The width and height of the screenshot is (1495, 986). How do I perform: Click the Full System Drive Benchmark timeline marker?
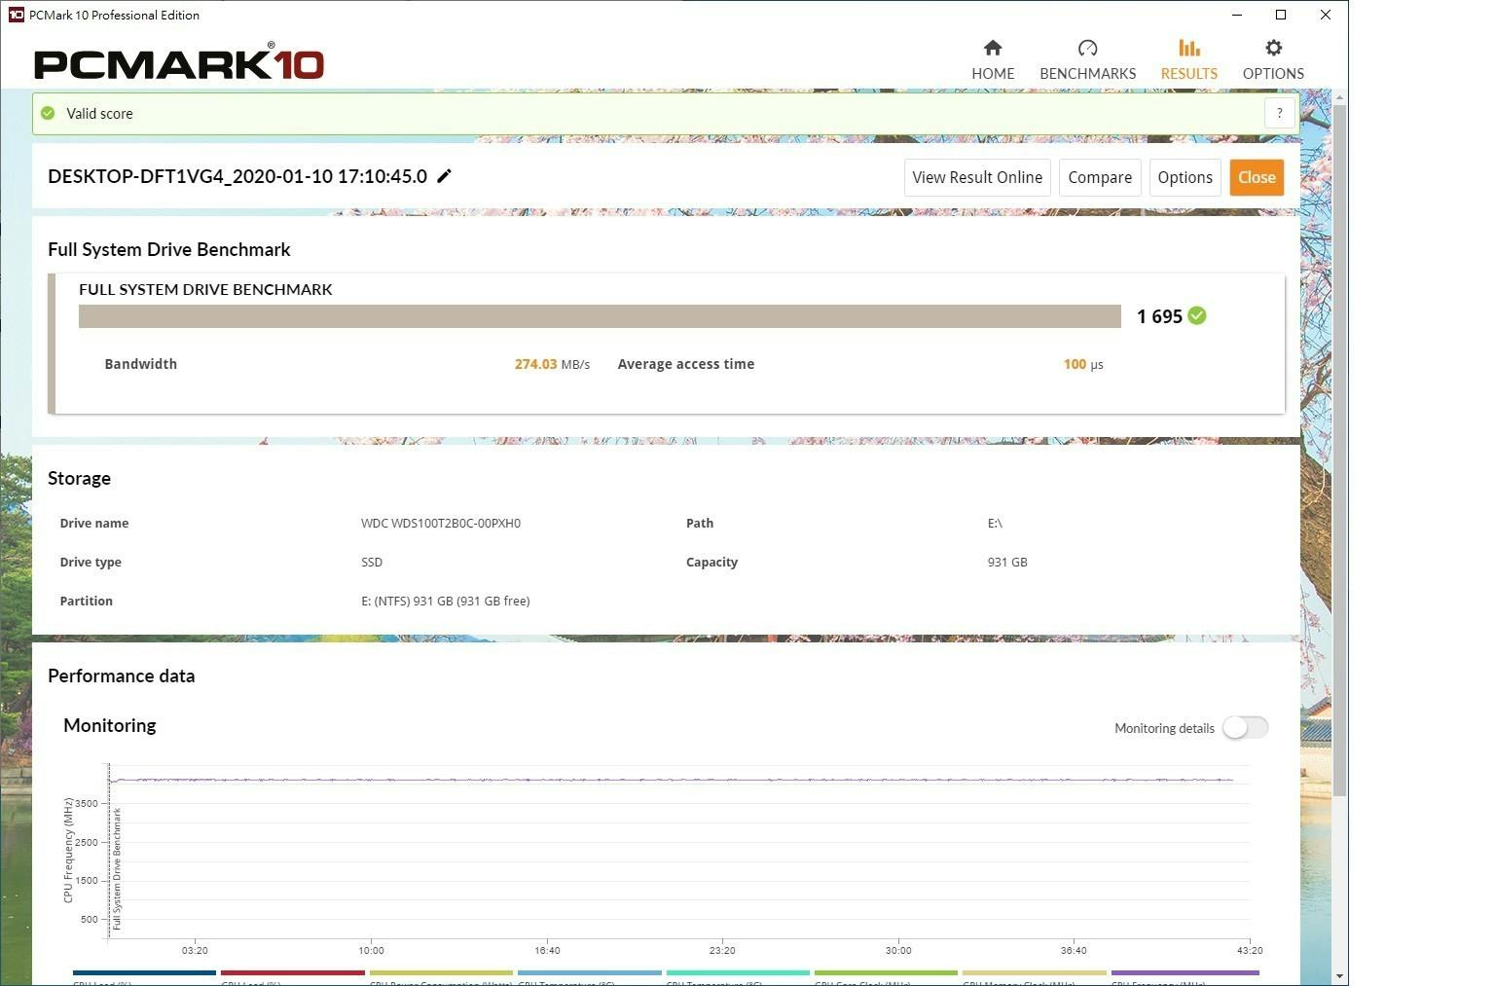[x=117, y=868]
